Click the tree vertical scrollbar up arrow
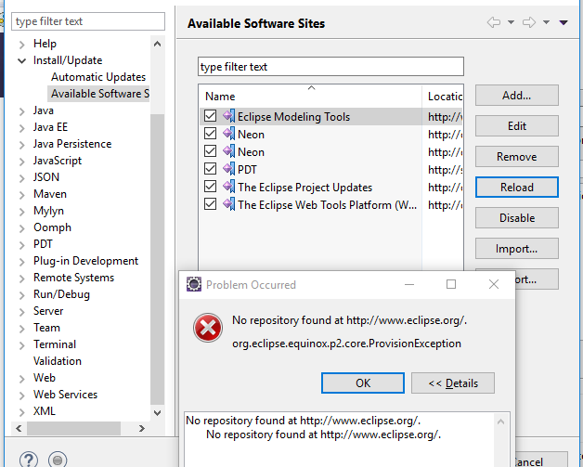The height and width of the screenshot is (467, 583). pos(157,44)
